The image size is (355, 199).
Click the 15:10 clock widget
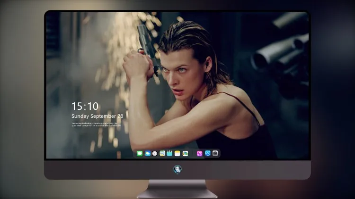coord(85,106)
